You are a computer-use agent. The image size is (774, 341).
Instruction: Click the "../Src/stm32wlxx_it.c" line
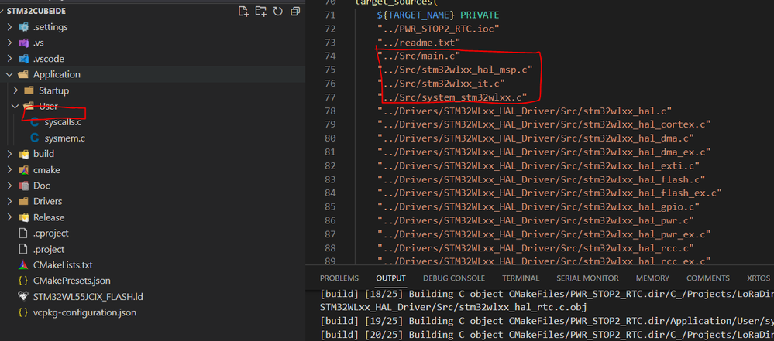442,84
